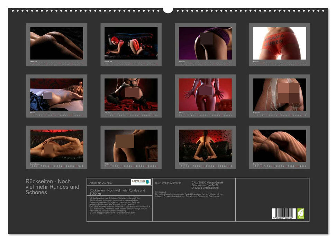Click the www.calvendo.com link text
Image resolution: width=336 pixels, height=242 pixels.
pyautogui.click(x=126, y=213)
